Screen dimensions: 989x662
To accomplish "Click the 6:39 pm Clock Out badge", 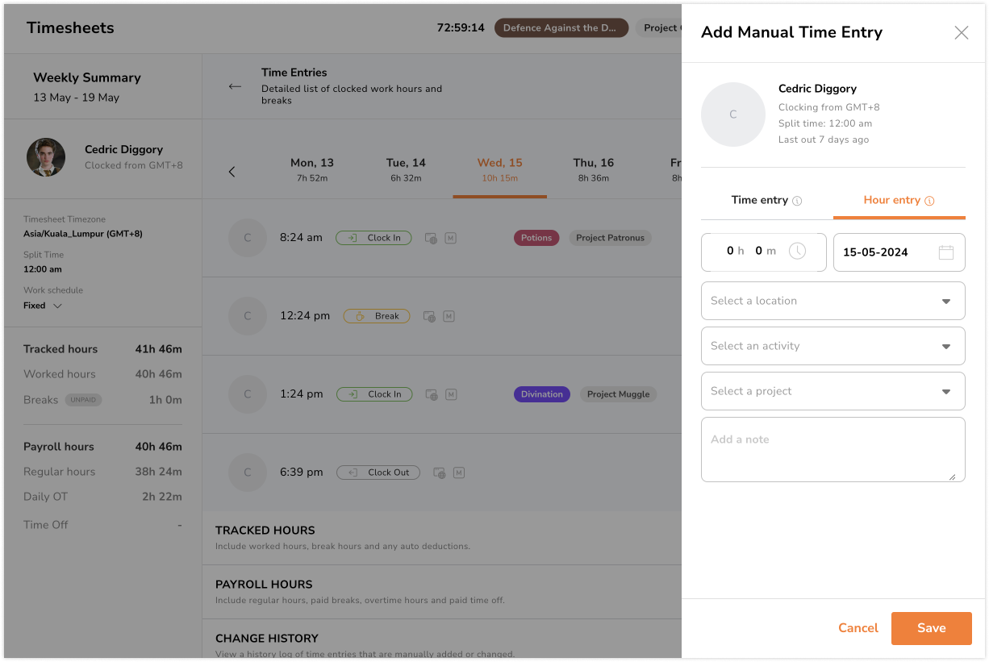I will pos(378,473).
